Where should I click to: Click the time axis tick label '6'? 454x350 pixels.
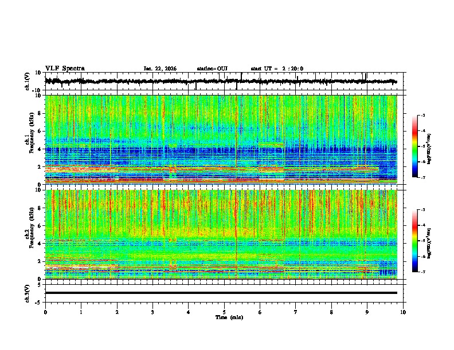pyautogui.click(x=260, y=312)
